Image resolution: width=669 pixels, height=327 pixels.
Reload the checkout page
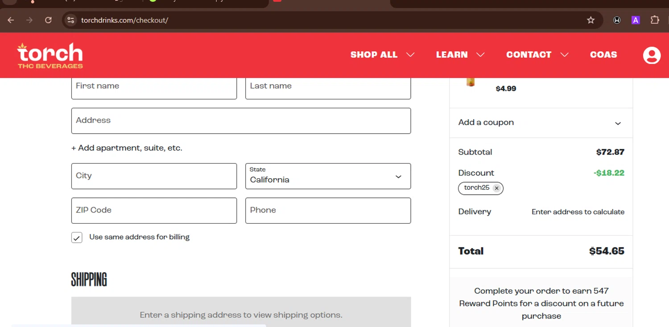click(x=48, y=20)
